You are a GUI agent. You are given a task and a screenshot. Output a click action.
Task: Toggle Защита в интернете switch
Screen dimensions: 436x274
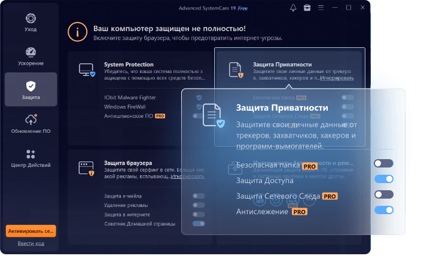tap(199, 214)
